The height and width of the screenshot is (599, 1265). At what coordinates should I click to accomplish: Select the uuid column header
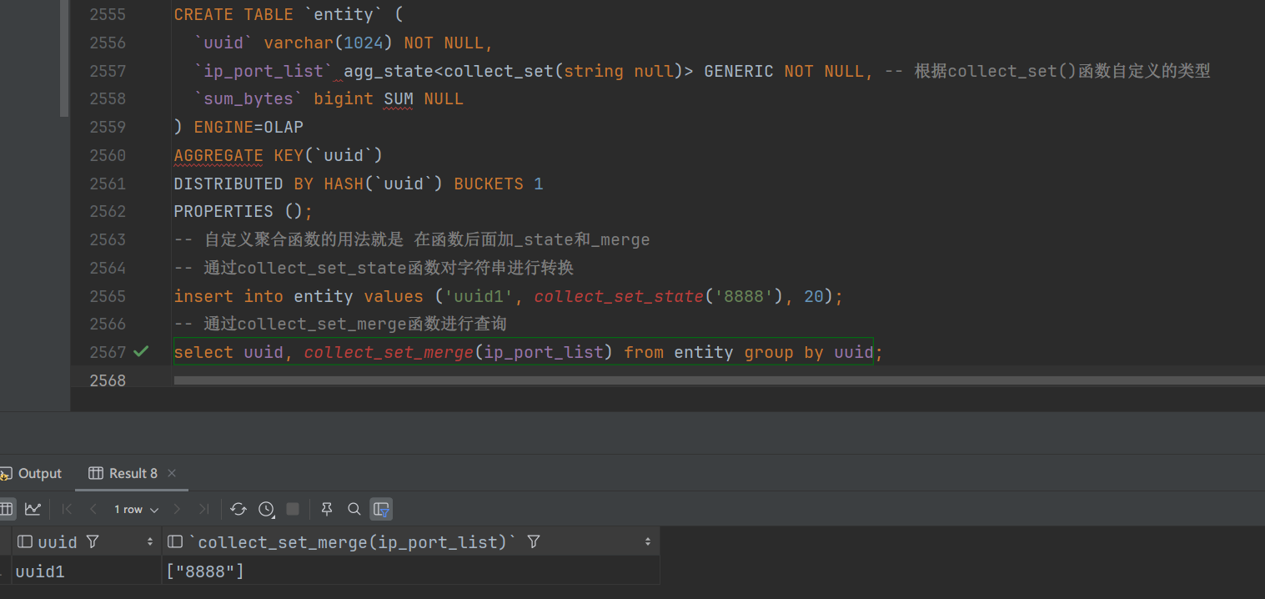[x=87, y=542]
